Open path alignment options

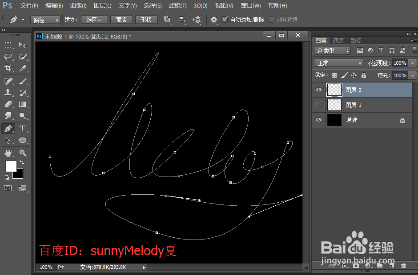182,20
